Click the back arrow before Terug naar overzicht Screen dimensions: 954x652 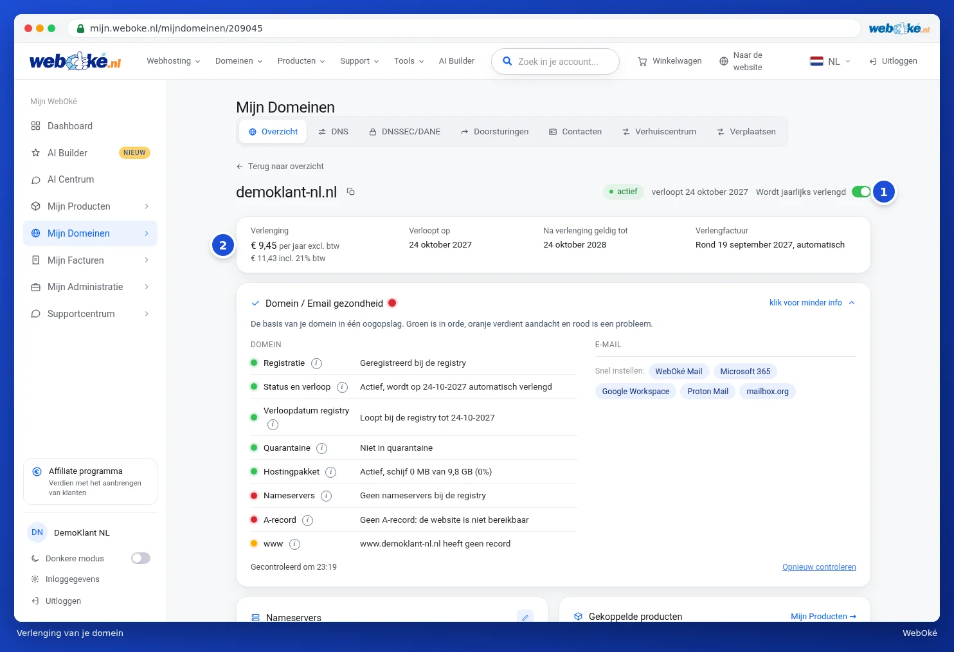tap(240, 167)
